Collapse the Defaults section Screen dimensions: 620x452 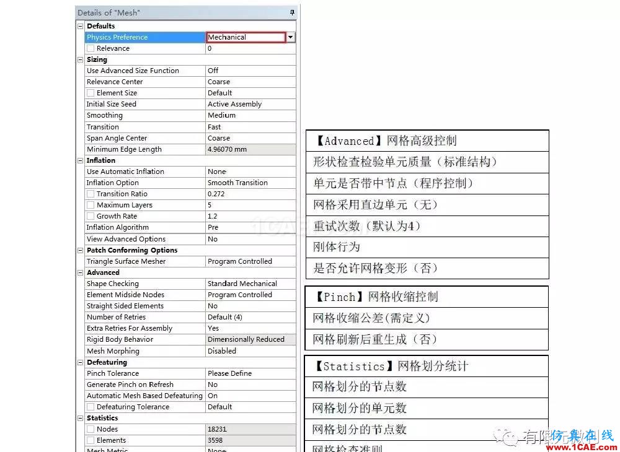click(80, 26)
